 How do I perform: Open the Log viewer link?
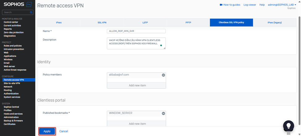coord(250,5)
